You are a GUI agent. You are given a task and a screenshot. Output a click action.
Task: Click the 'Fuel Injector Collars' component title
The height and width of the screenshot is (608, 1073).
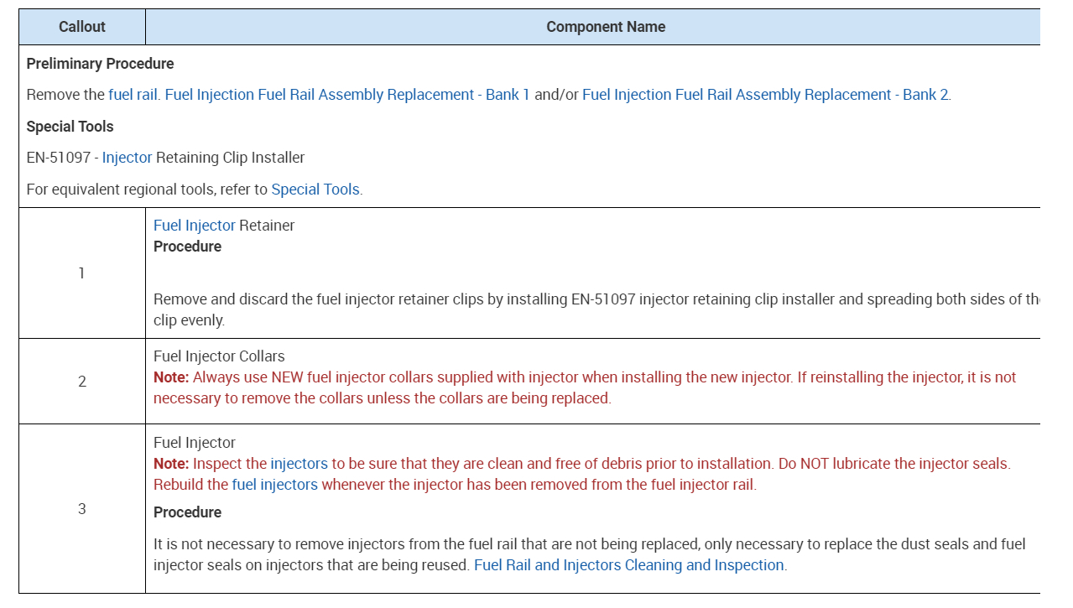tap(219, 356)
